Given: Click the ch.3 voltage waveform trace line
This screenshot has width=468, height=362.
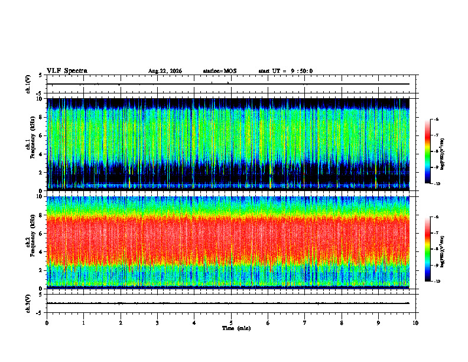Looking at the screenshot, I should click(228, 303).
